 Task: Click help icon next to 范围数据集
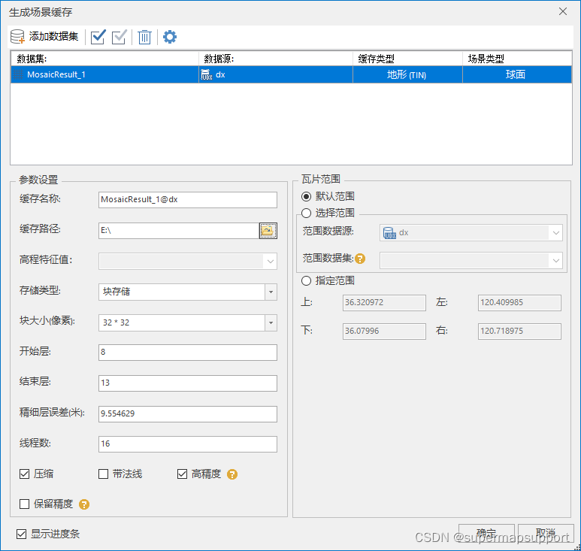pos(360,259)
